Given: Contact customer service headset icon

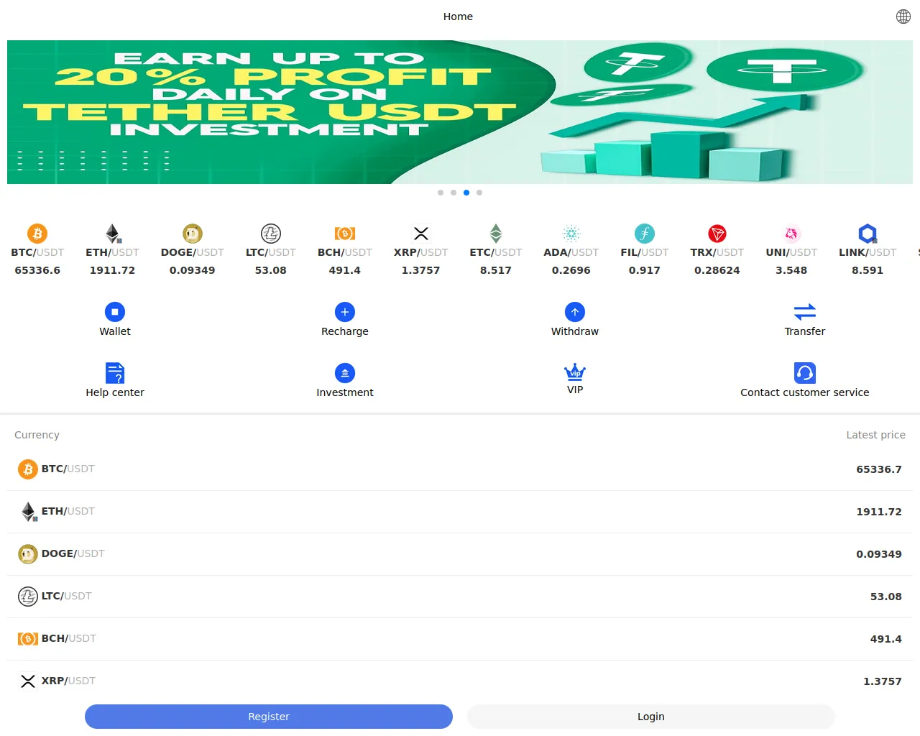Looking at the screenshot, I should tap(804, 373).
